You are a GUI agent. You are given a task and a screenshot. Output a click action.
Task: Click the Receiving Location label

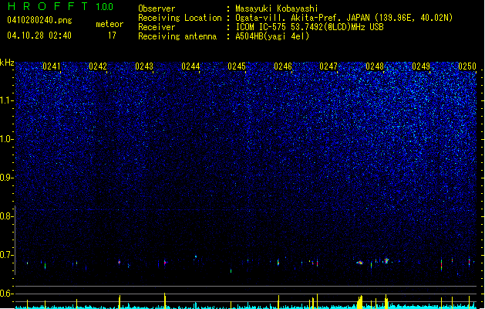180,18
